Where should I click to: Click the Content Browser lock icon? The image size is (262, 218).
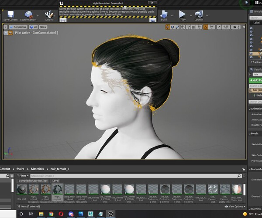click(244, 169)
